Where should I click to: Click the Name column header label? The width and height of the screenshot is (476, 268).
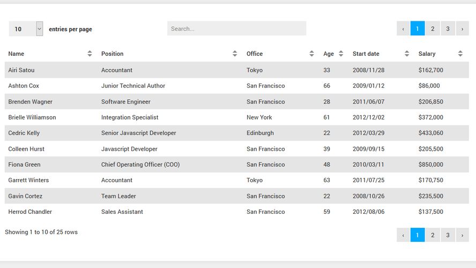pyautogui.click(x=16, y=54)
